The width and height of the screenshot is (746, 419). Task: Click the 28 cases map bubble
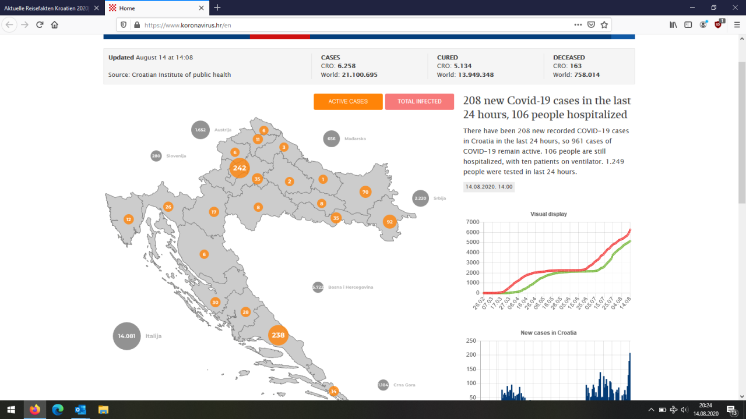click(245, 312)
